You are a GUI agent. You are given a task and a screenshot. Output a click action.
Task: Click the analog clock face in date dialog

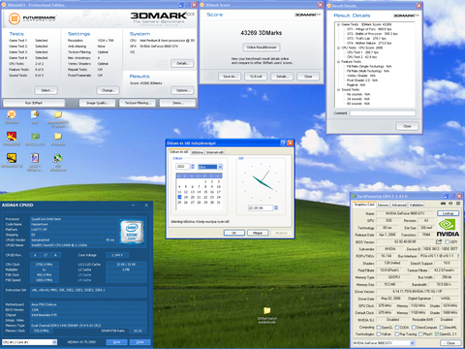click(x=261, y=181)
